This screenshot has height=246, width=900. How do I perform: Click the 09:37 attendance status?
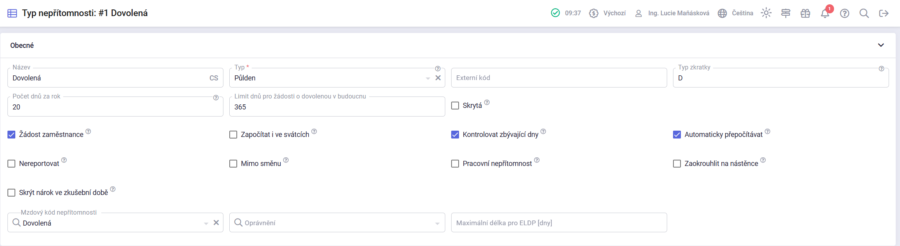(x=566, y=13)
